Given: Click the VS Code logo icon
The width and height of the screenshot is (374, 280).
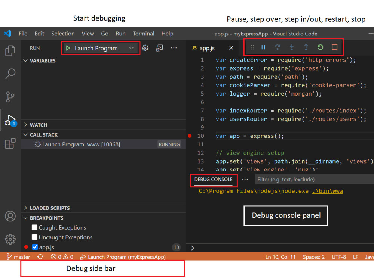Looking at the screenshot, I should tap(7, 33).
